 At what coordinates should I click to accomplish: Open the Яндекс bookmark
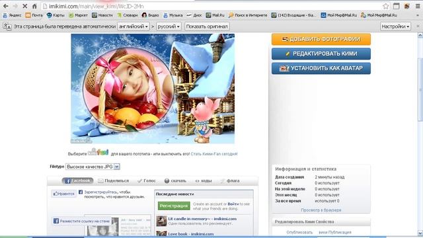[x=12, y=15]
